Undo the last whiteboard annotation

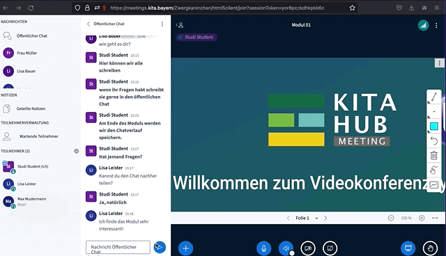(433, 141)
